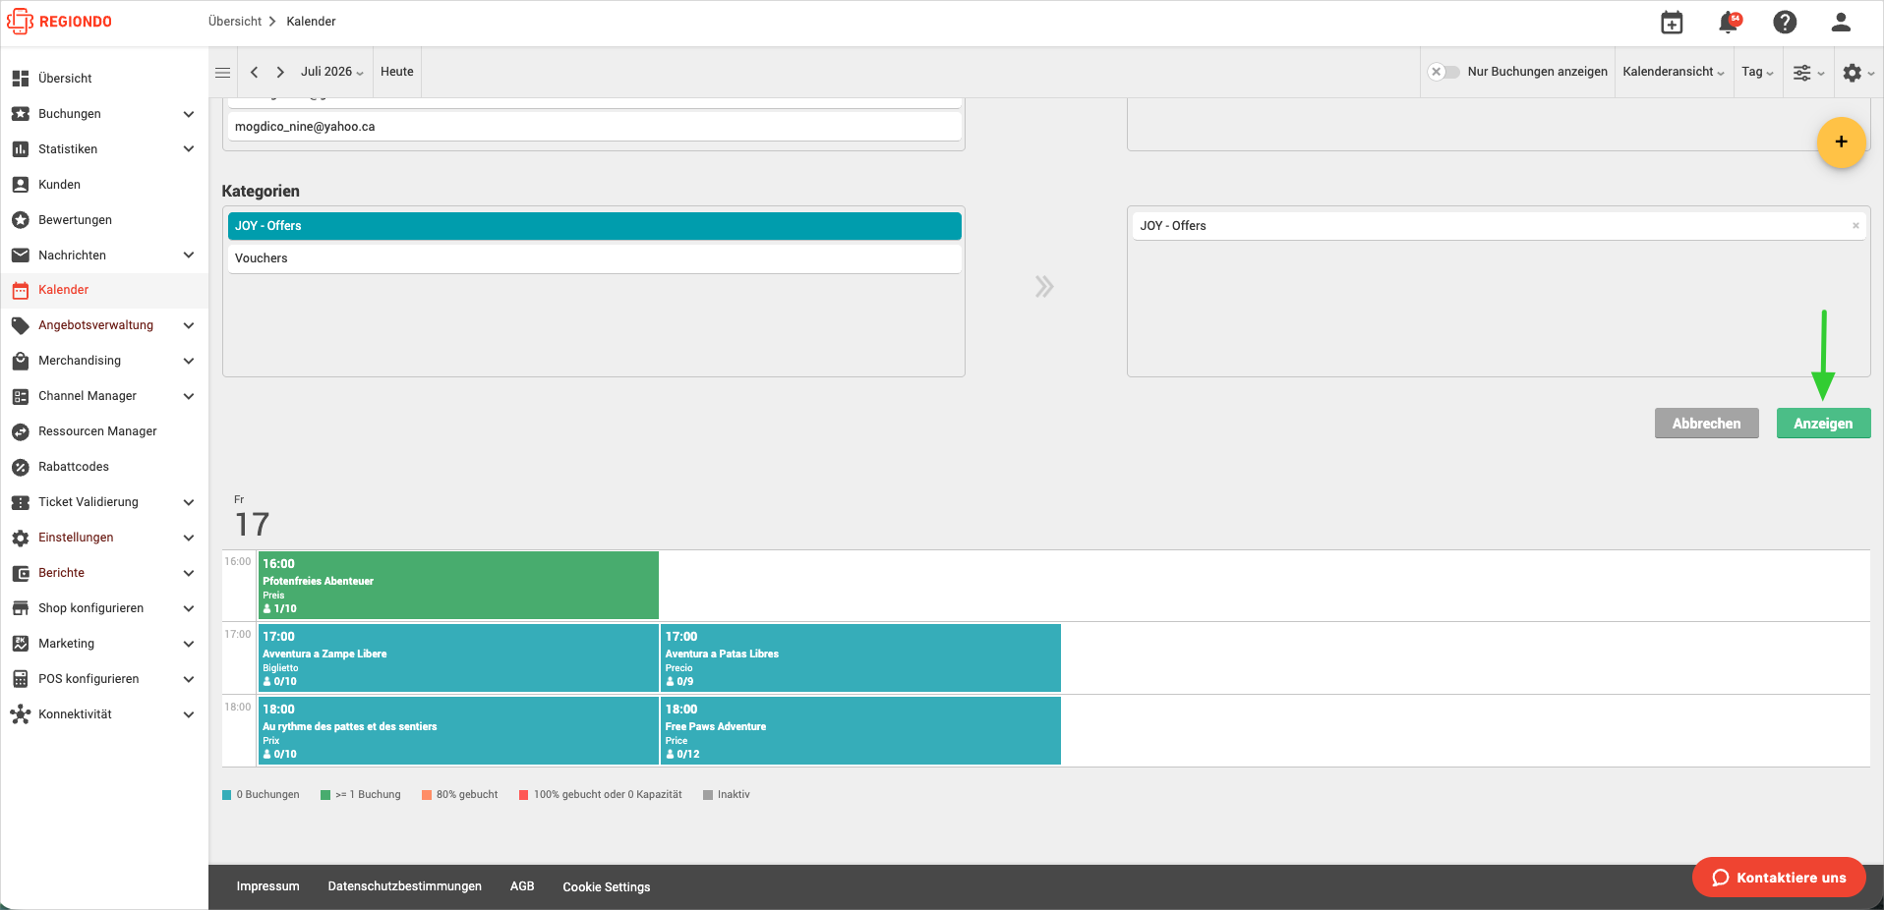1884x910 pixels.
Task: Expand the Statistiken menu chevron
Action: click(189, 149)
